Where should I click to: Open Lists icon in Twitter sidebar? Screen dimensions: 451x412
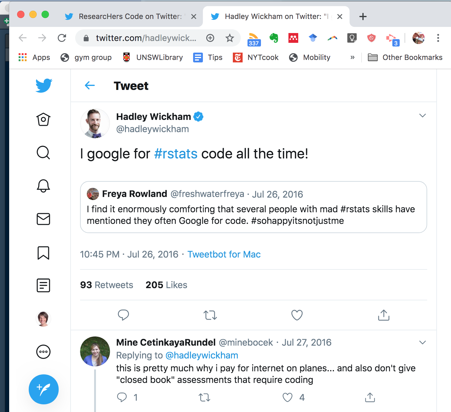tap(43, 285)
